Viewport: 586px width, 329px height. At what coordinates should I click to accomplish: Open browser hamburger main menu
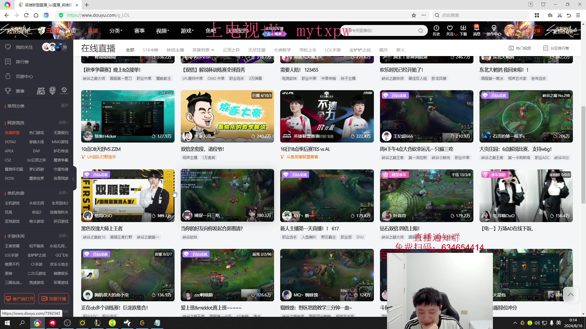pyautogui.click(x=578, y=15)
